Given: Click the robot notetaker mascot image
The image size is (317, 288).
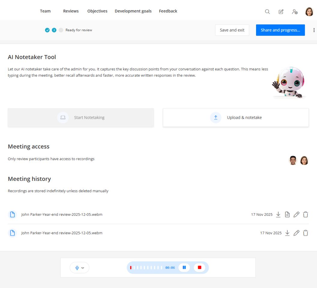Looking at the screenshot, I should click(289, 82).
